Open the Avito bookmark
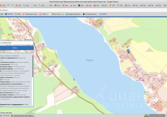167x117 pixels. [x=18, y=14]
